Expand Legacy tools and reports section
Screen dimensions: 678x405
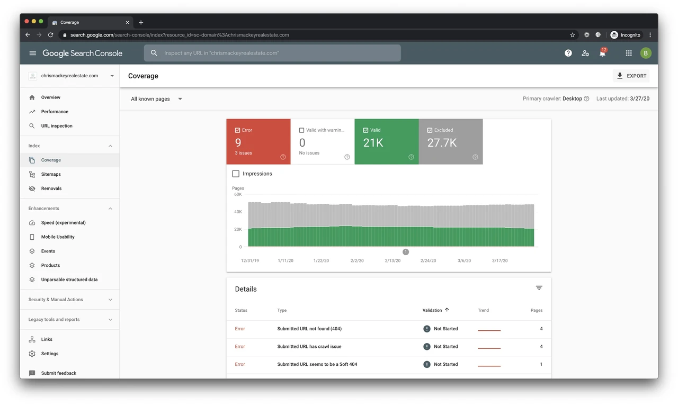70,320
